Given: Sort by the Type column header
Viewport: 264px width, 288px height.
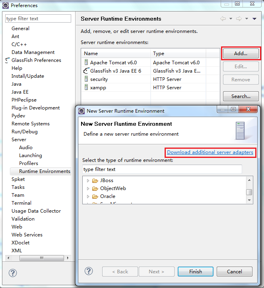Looking at the screenshot, I should point(178,54).
